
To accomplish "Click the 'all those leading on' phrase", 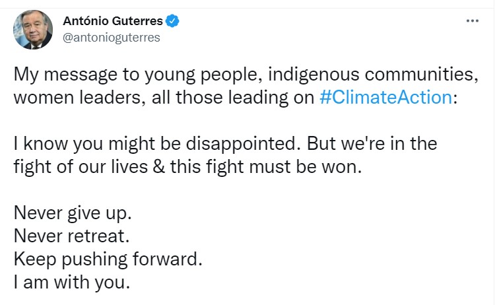I will point(233,97).
